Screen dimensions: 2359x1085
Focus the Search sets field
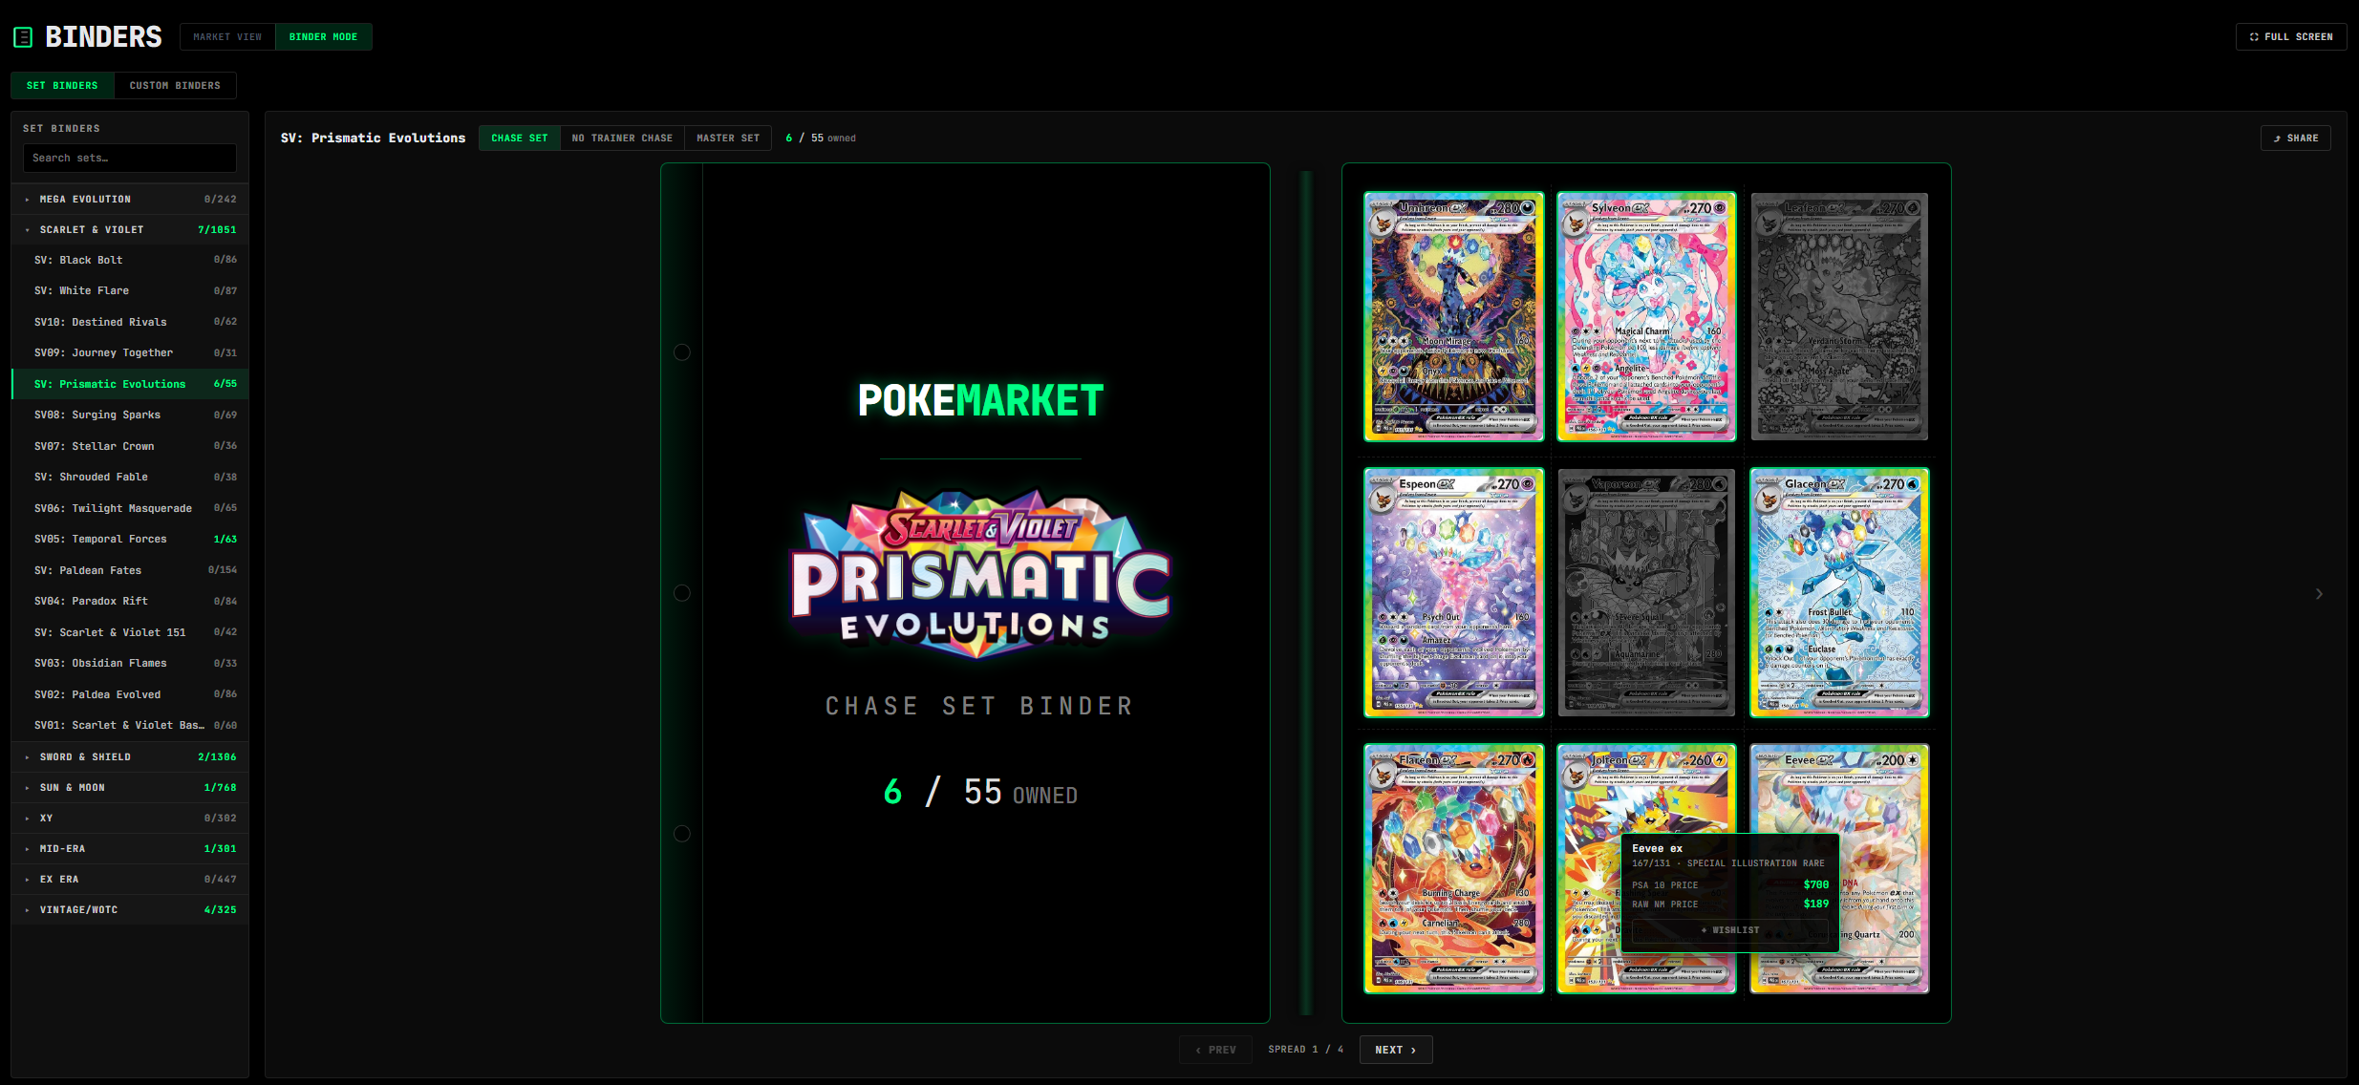130,158
